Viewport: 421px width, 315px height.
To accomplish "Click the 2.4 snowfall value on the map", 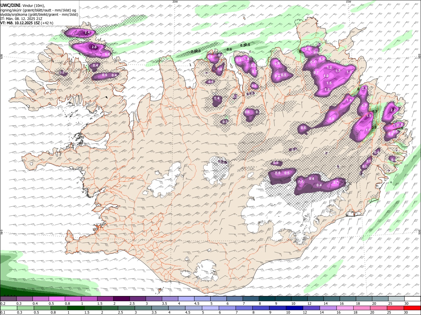I will [x=87, y=32].
